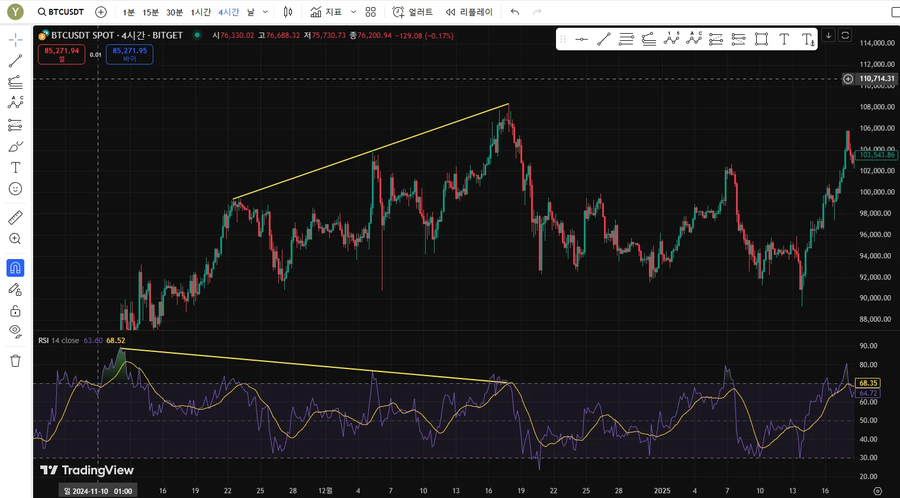
Task: Switch to the 날 daily timeframe
Action: [x=250, y=12]
